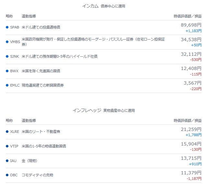The image size is (206, 187).
Task: Click the インフレヘッジ section heading
Action: click(87, 111)
